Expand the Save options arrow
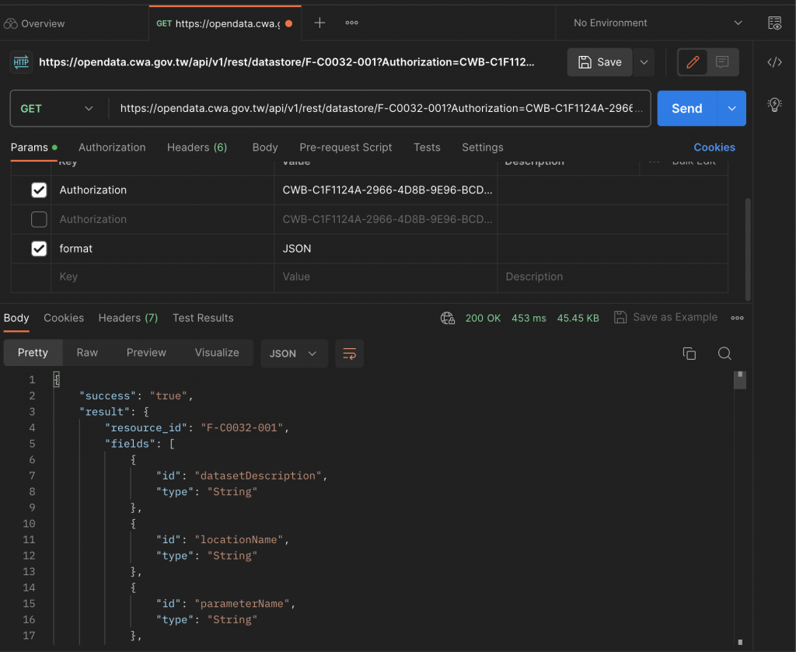Viewport: 796px width, 652px height. tap(644, 62)
